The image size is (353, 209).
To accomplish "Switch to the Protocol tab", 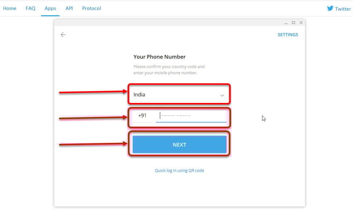I will pos(91,8).
